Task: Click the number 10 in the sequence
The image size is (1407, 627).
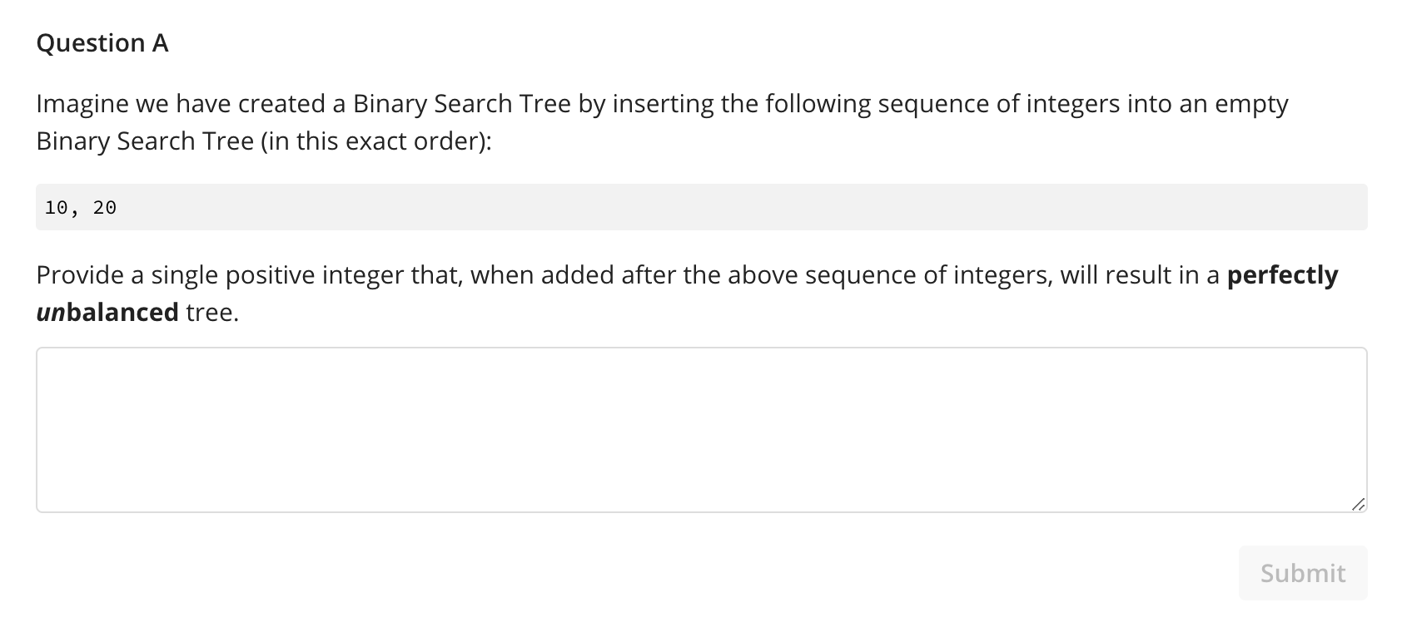Action: pyautogui.click(x=57, y=207)
